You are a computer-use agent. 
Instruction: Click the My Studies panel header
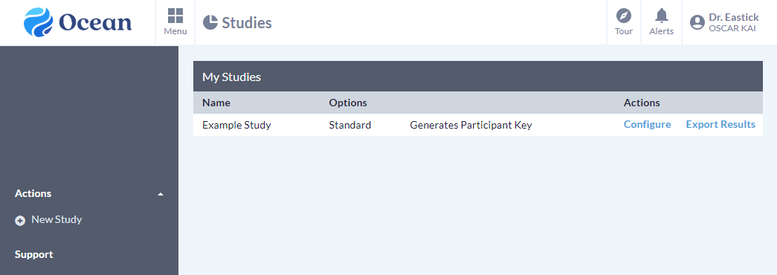(x=477, y=77)
